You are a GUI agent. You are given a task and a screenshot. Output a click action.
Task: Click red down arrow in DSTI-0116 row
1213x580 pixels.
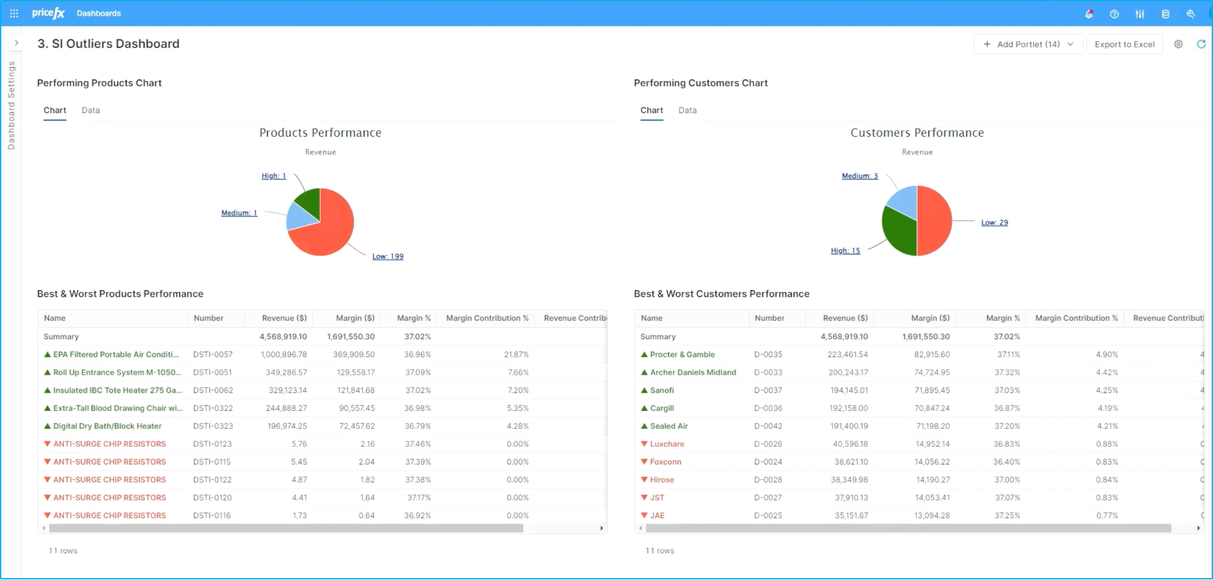click(47, 516)
